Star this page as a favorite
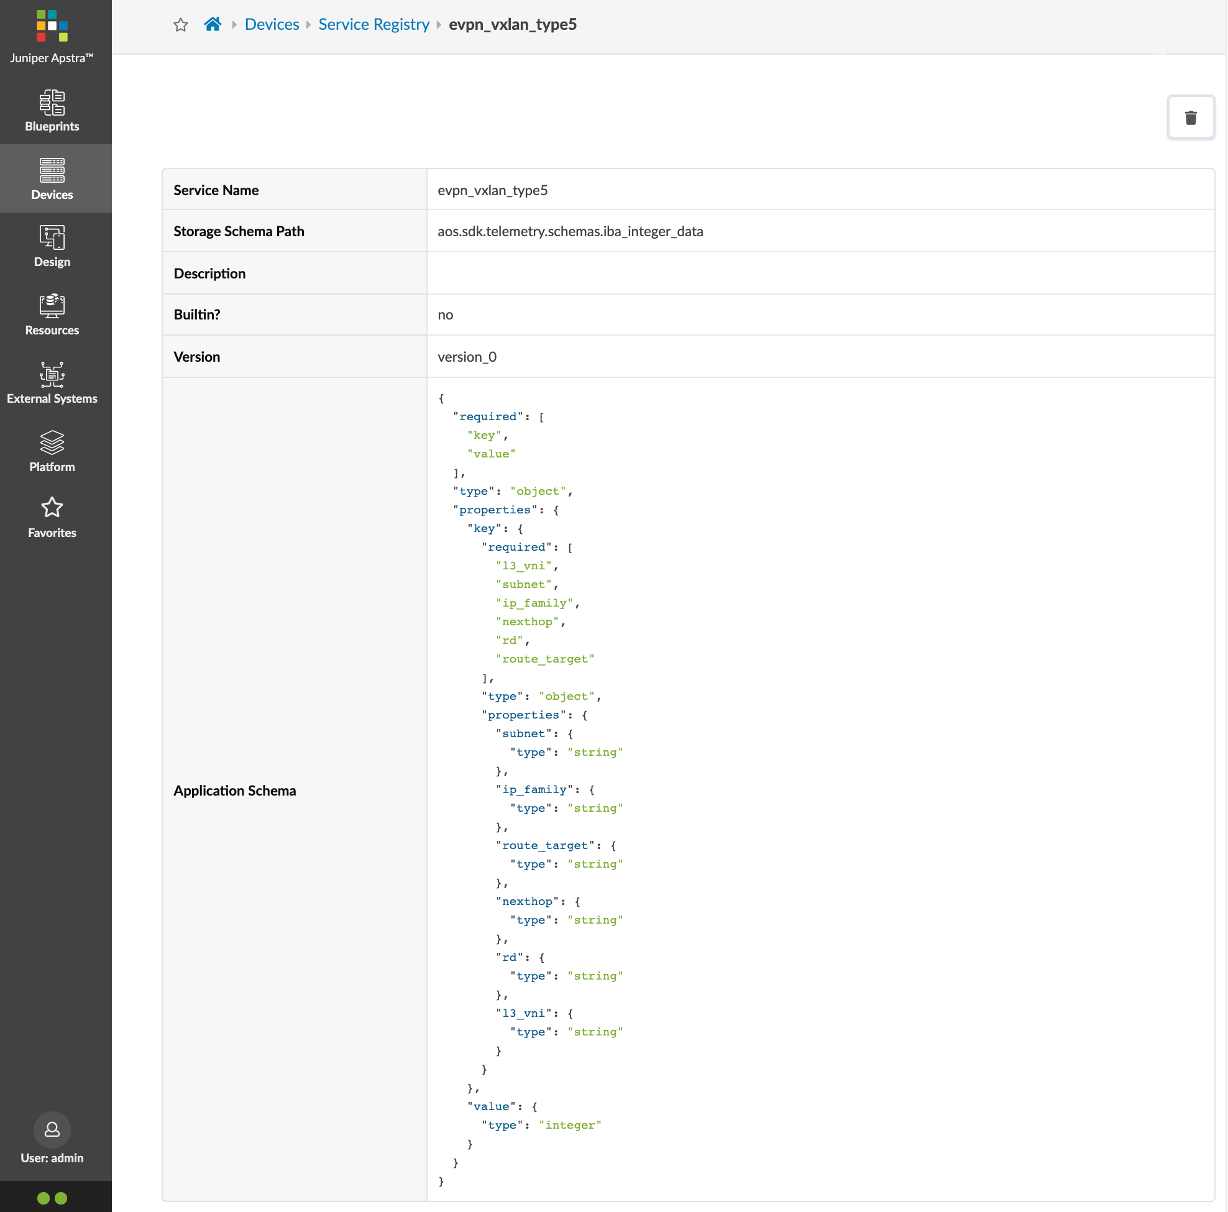Image resolution: width=1228 pixels, height=1212 pixels. [x=180, y=25]
